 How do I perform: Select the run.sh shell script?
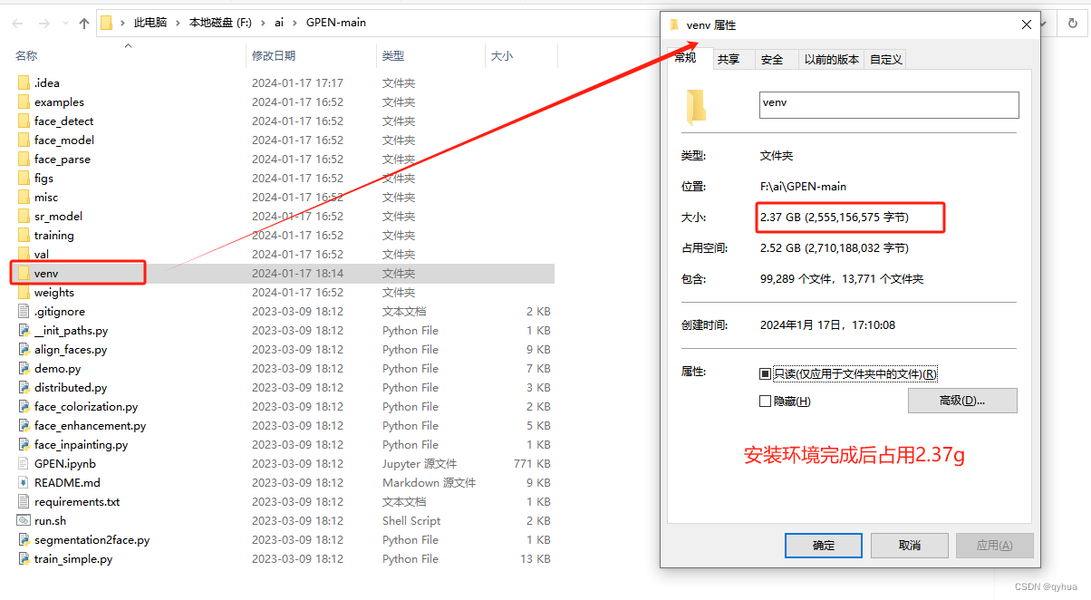coord(51,520)
